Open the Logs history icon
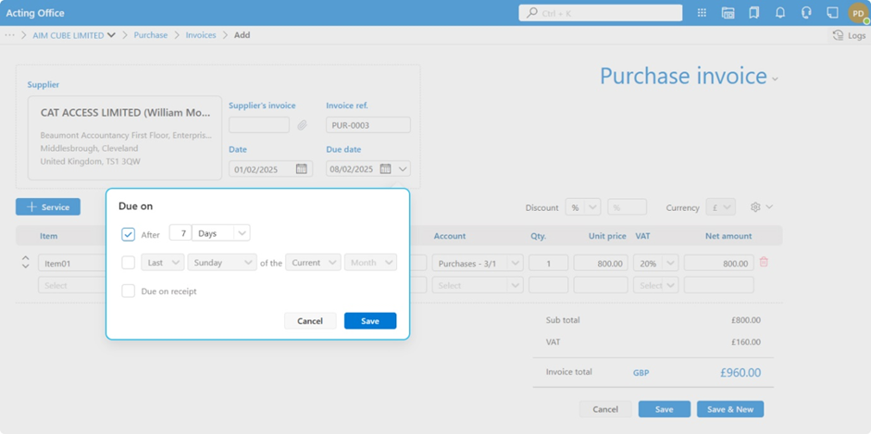The height and width of the screenshot is (434, 871). tap(839, 35)
